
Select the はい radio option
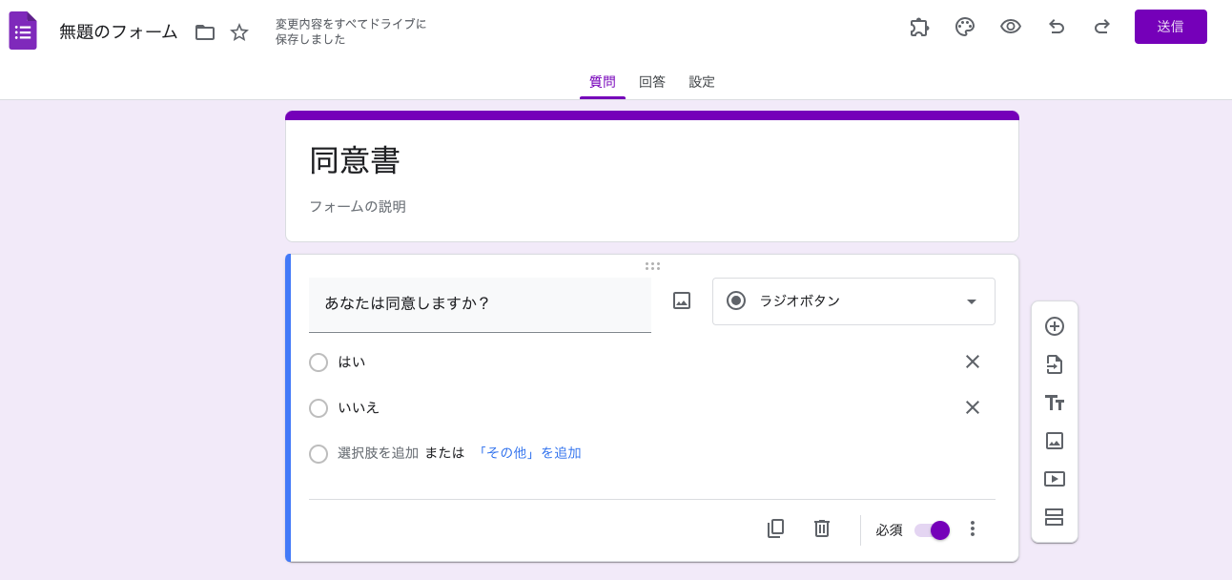click(318, 362)
